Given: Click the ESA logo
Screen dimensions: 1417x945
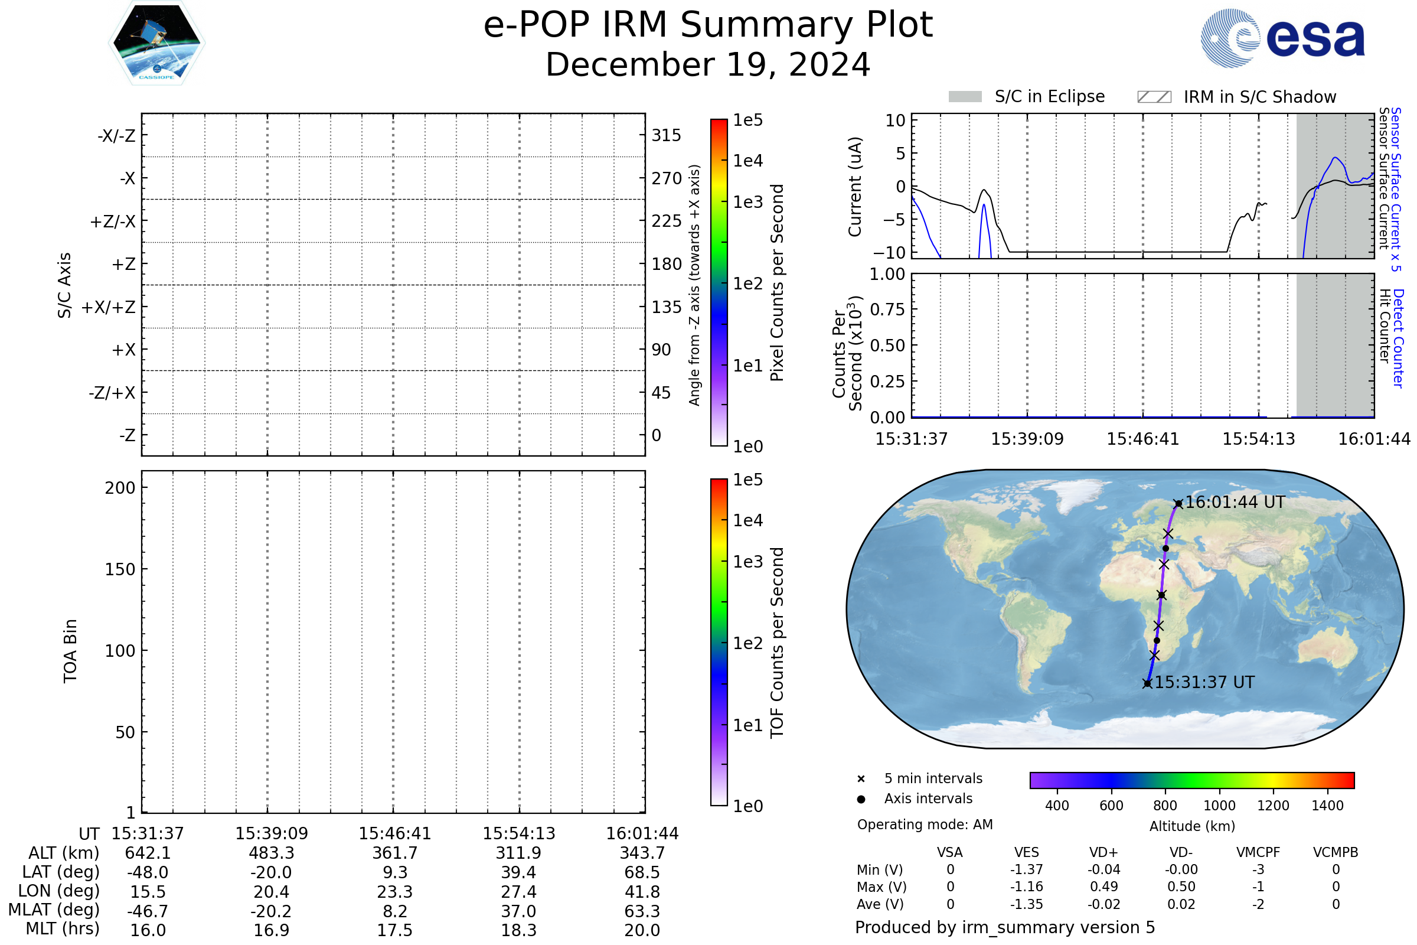Looking at the screenshot, I should (1282, 38).
